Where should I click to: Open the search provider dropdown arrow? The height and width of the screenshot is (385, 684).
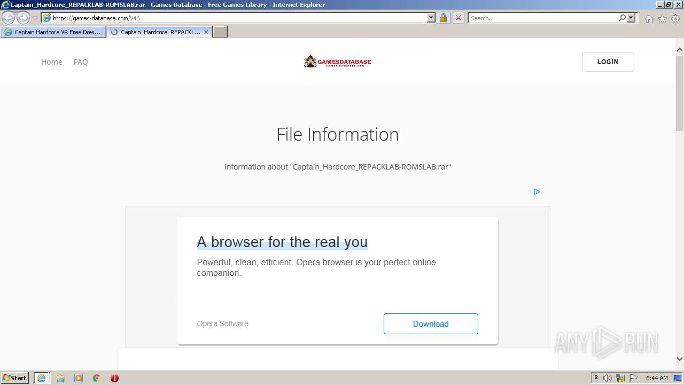point(631,18)
